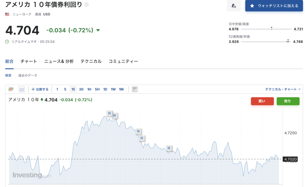Screen dimensions: 305x187
Task: Open the 過去のデータ sub-tab
Action: click(28, 75)
